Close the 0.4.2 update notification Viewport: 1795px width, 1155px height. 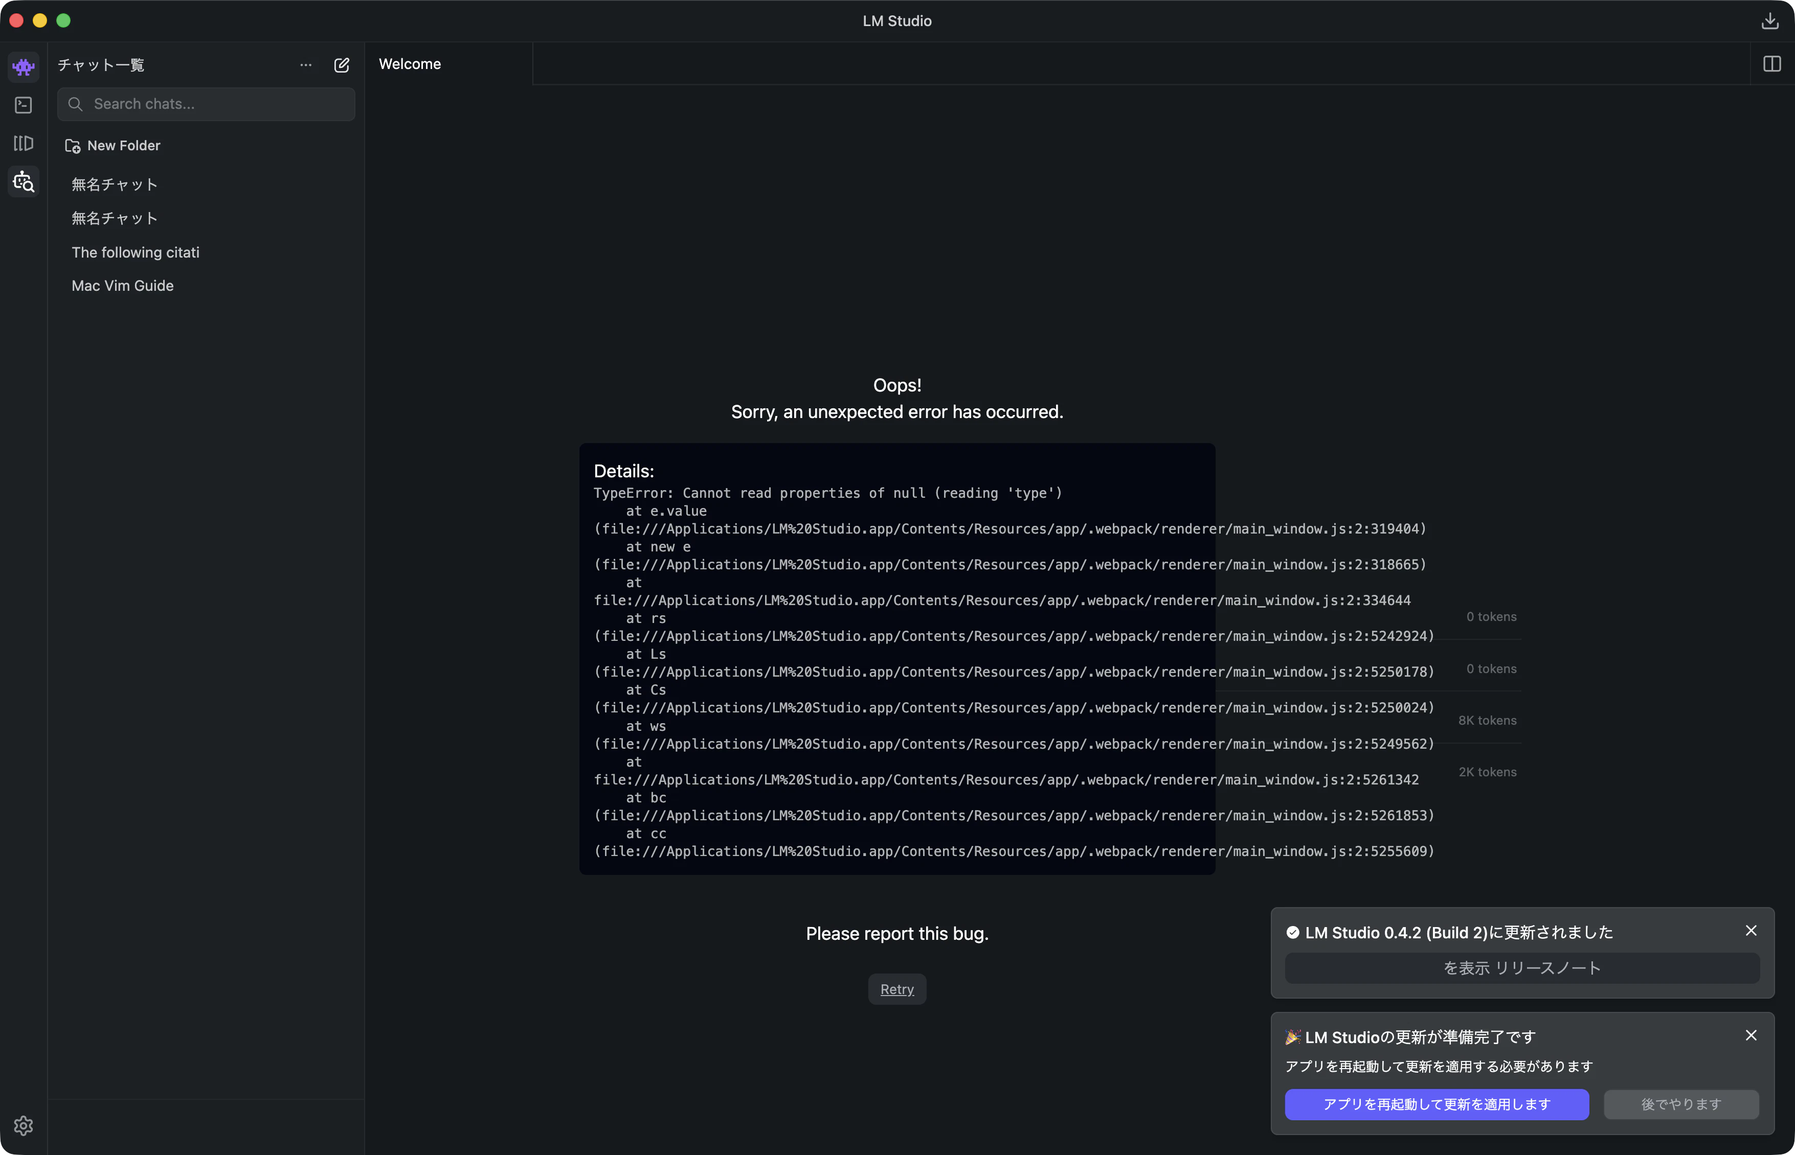point(1751,931)
